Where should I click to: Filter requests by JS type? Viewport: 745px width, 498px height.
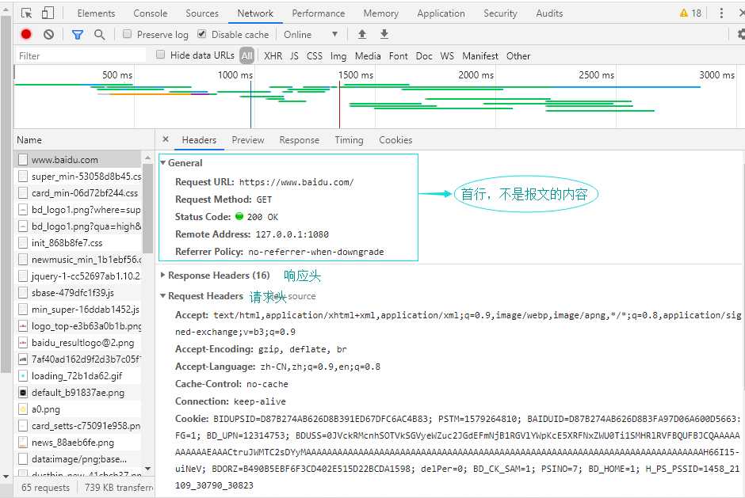pyautogui.click(x=294, y=56)
